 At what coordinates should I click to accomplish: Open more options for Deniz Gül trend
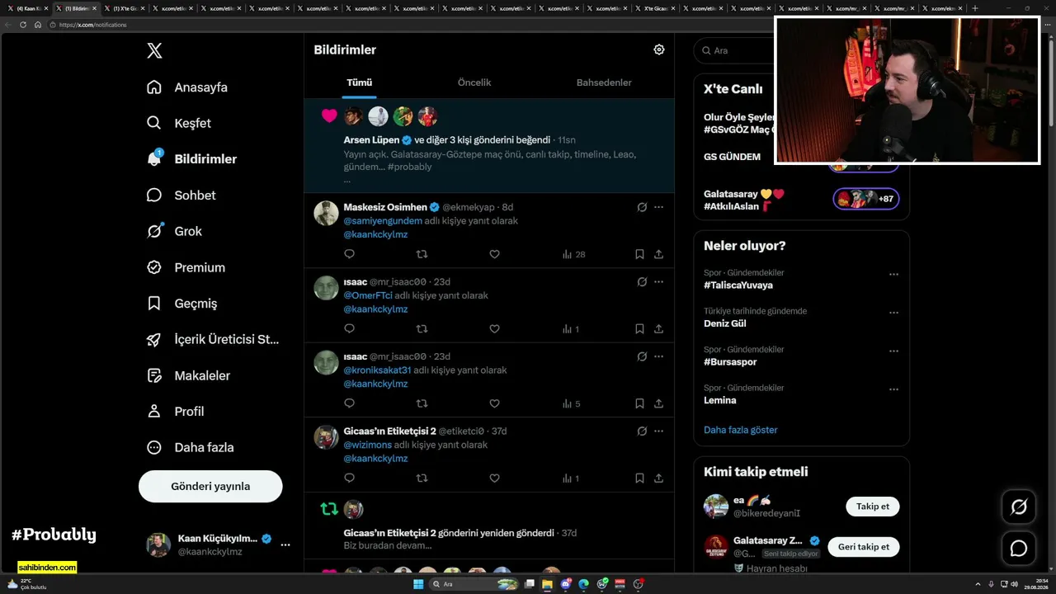click(x=893, y=313)
